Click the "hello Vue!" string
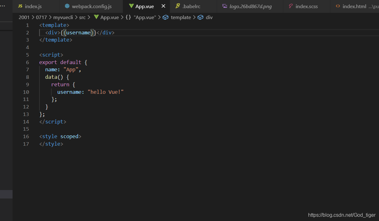Viewport: 379px width, 221px height. coord(106,92)
